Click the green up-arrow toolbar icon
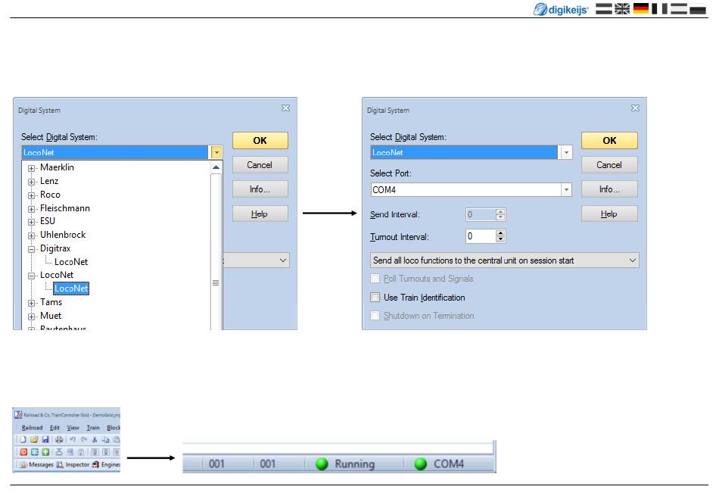719x499 pixels. coord(45,452)
